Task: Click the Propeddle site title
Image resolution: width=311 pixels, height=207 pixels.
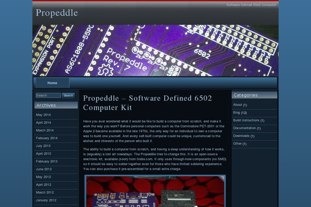Action: click(56, 13)
